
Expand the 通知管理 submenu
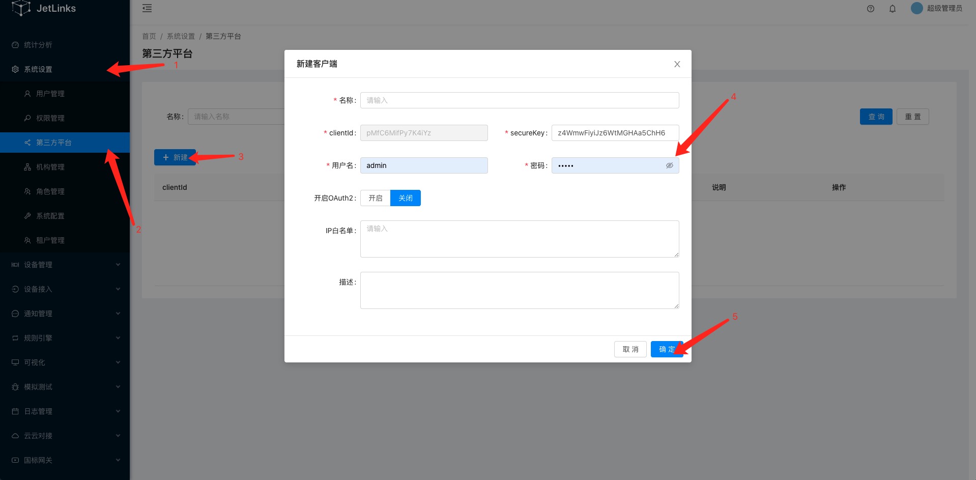(x=65, y=314)
